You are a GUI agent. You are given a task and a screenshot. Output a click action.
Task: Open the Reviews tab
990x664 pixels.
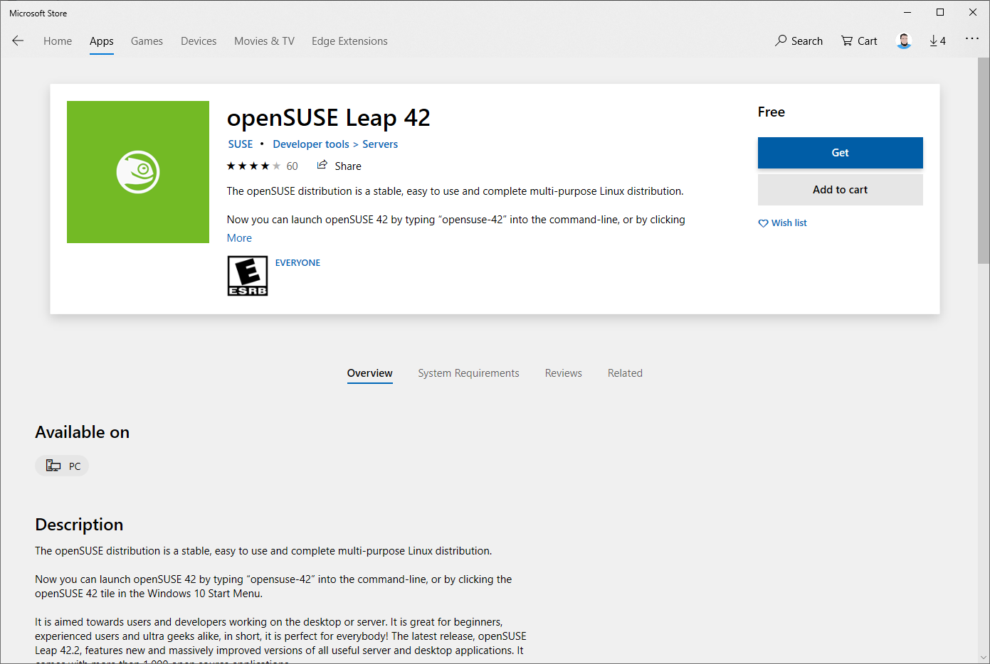tap(564, 373)
